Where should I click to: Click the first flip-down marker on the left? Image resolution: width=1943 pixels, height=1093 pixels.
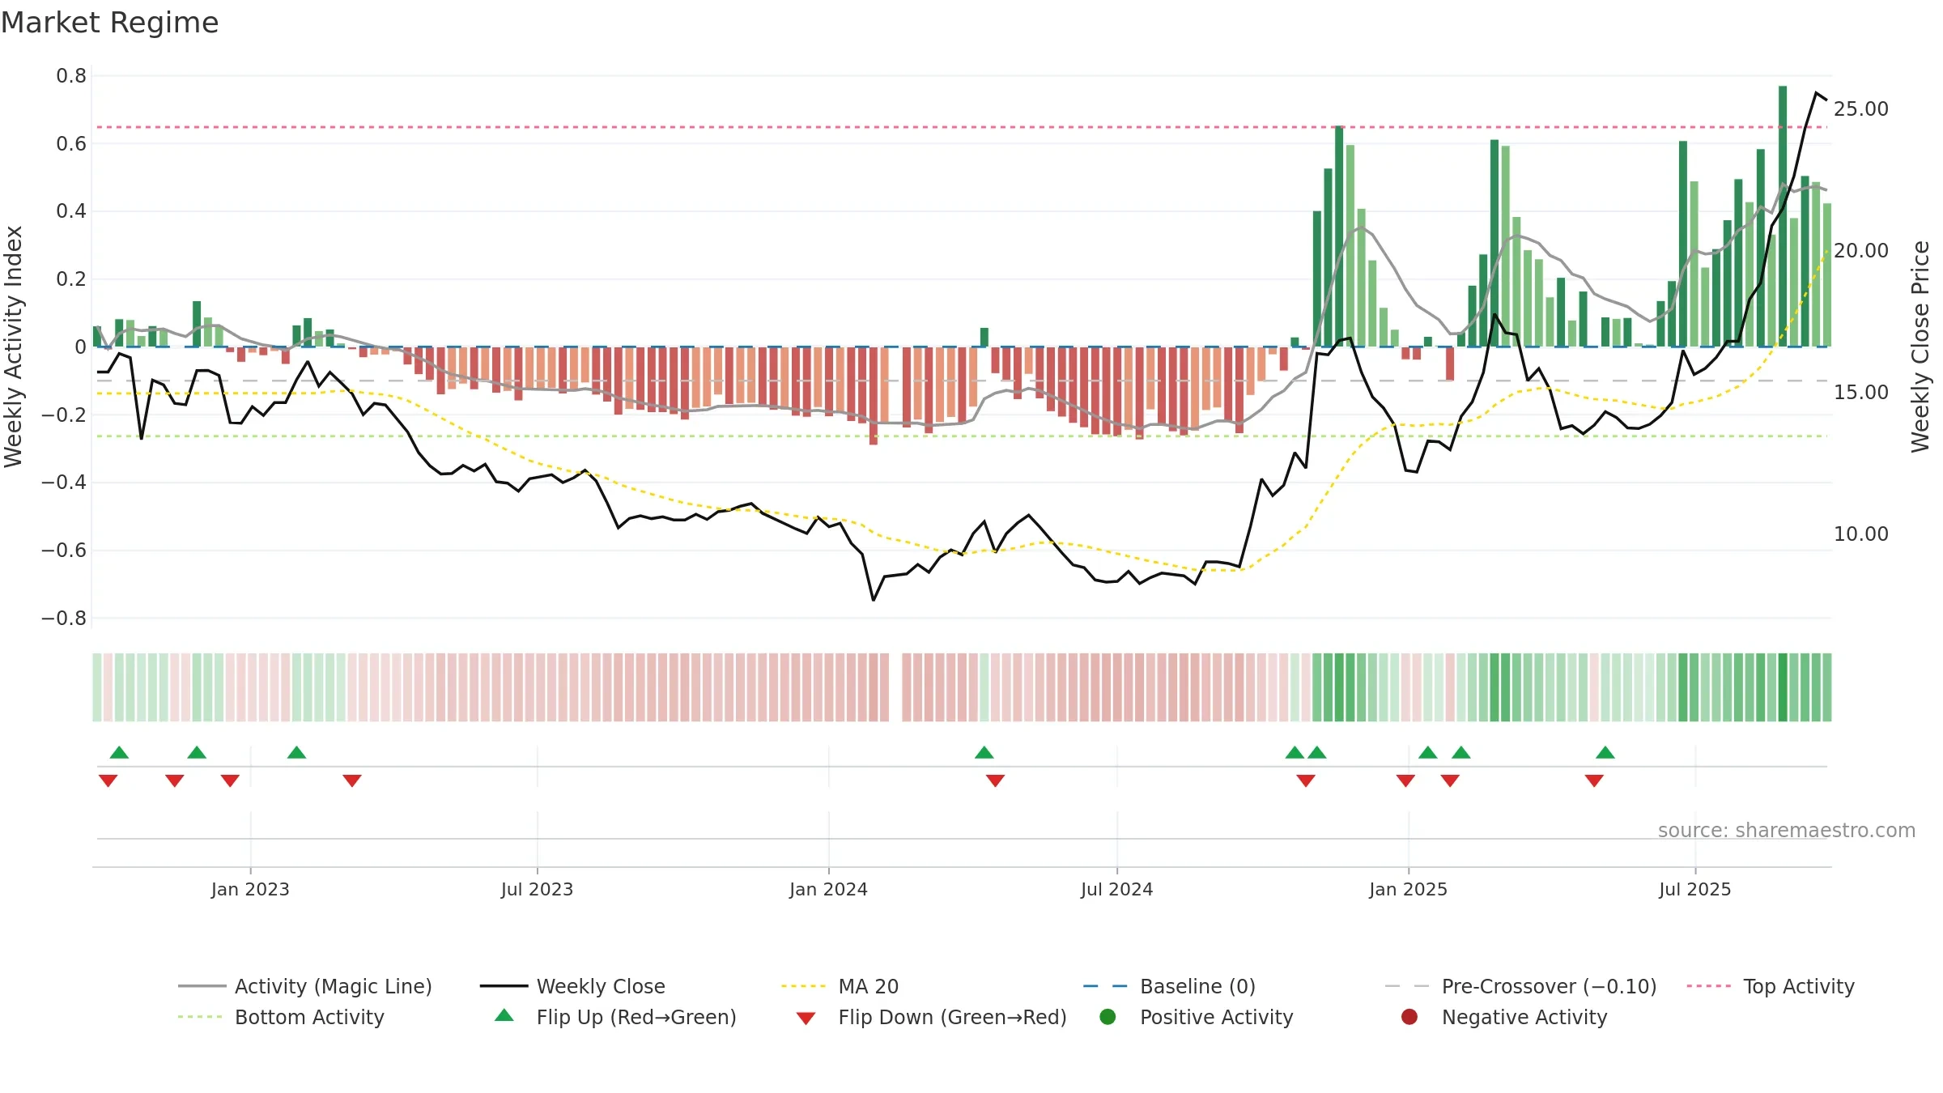108,780
